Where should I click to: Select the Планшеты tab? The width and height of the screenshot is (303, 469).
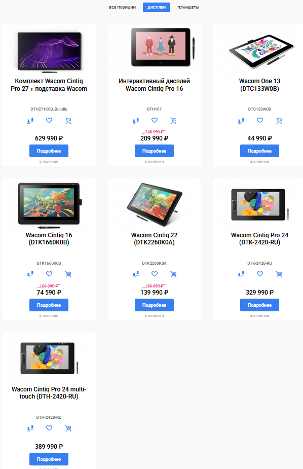pos(188,7)
